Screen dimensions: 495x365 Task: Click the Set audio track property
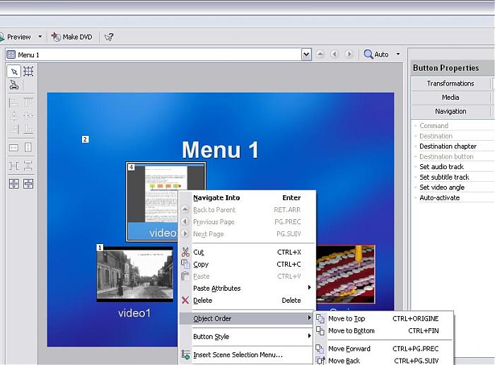[x=443, y=167]
